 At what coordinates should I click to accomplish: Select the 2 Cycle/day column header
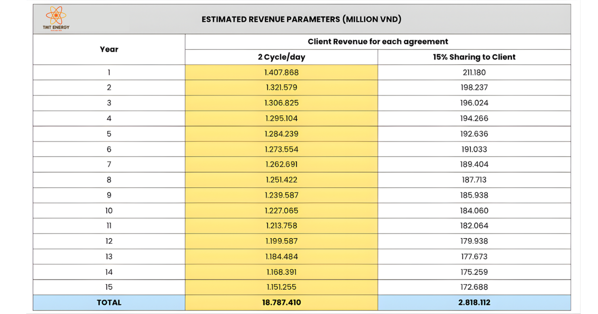pyautogui.click(x=281, y=57)
